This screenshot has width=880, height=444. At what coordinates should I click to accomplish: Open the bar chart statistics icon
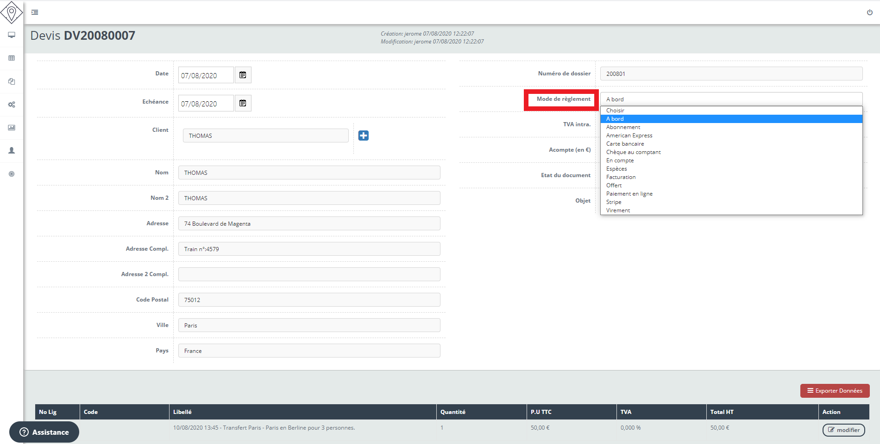(12, 128)
